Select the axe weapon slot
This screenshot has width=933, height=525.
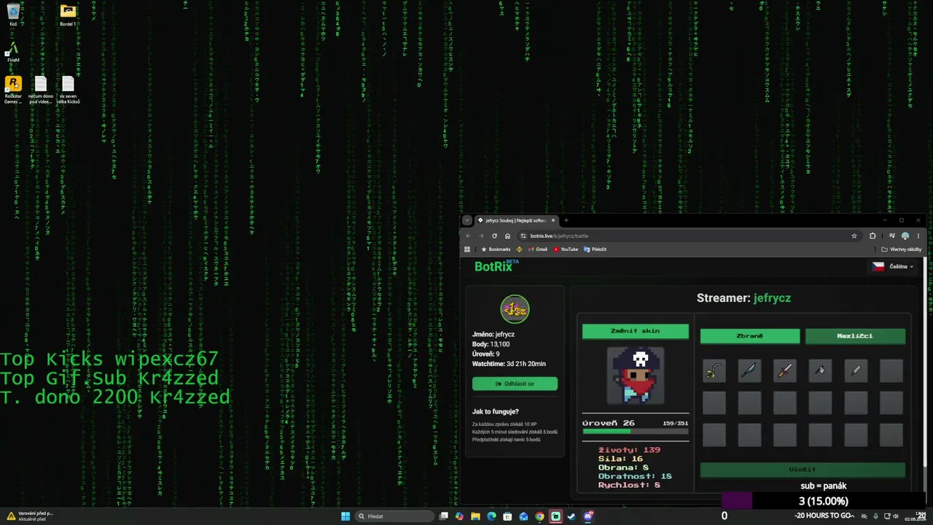coord(820,370)
